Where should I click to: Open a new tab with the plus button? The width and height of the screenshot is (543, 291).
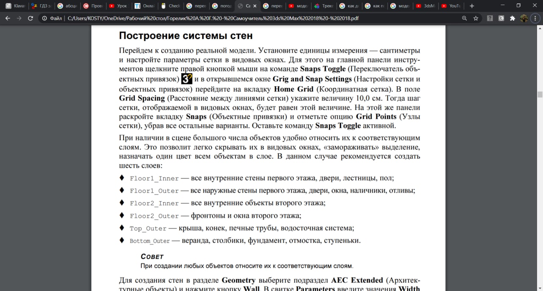(472, 6)
